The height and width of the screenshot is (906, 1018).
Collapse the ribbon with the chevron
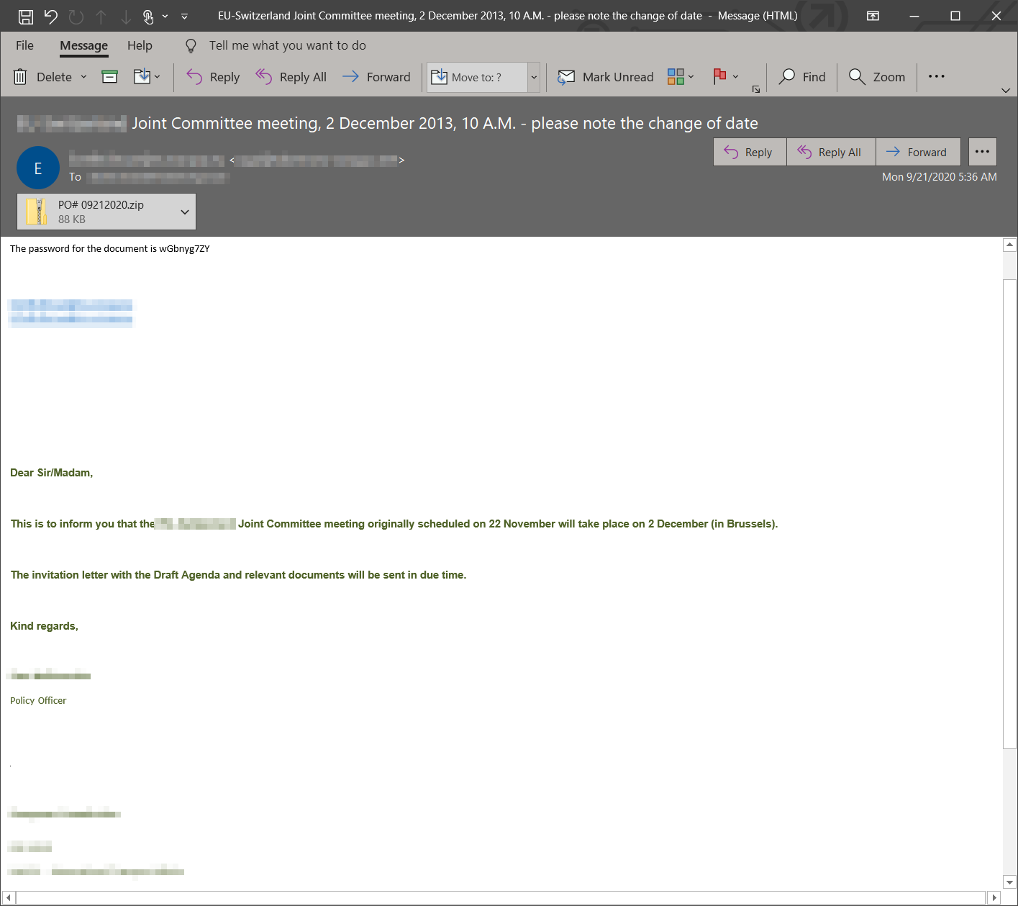1005,91
